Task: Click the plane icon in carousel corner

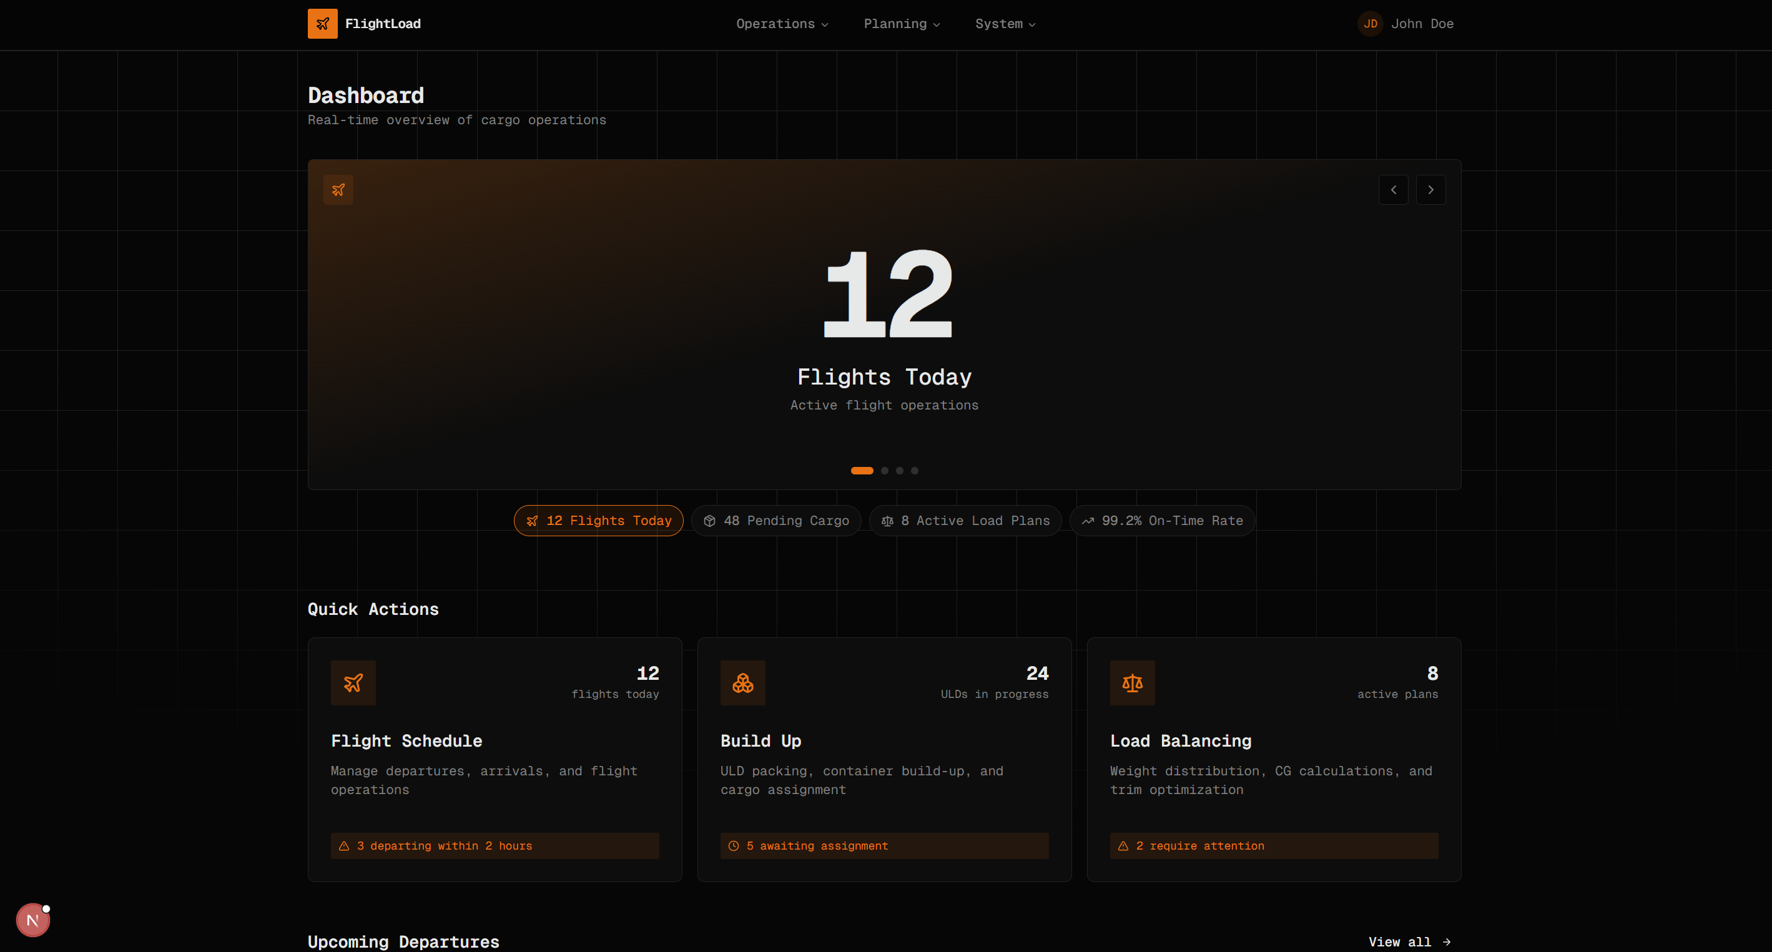Action: 338,189
